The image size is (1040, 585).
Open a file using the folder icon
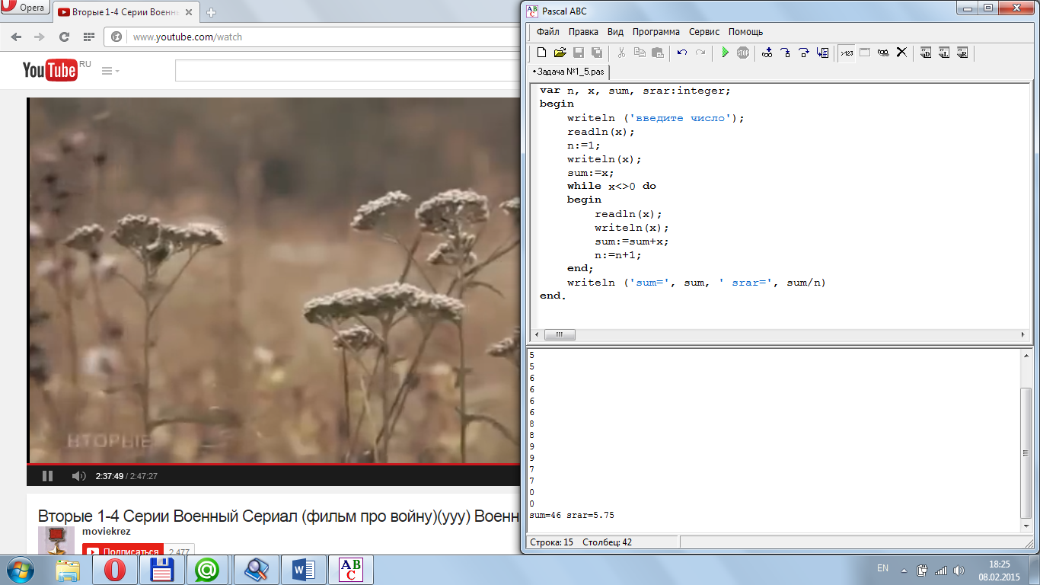[x=560, y=53]
